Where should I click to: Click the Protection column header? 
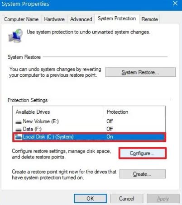(134, 112)
